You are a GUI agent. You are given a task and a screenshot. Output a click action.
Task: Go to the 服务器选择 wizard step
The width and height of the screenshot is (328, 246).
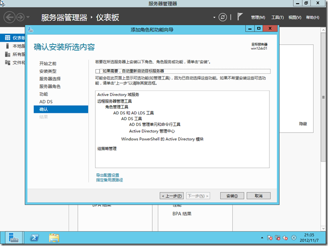[50, 79]
